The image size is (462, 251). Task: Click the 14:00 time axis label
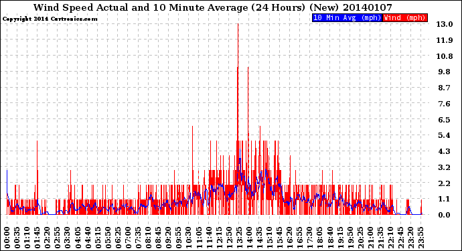tap(249, 238)
